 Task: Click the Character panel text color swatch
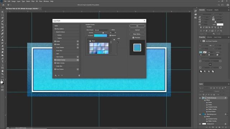coord(220,24)
